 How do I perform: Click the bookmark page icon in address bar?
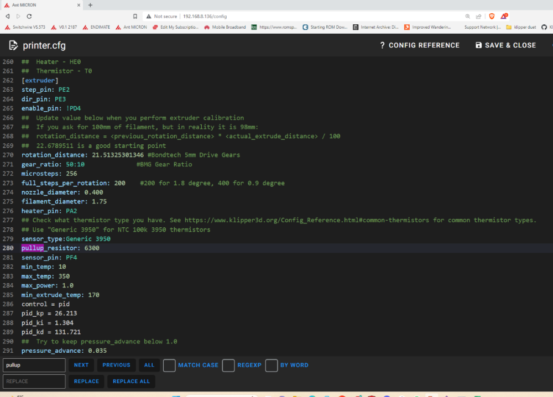[x=135, y=17]
